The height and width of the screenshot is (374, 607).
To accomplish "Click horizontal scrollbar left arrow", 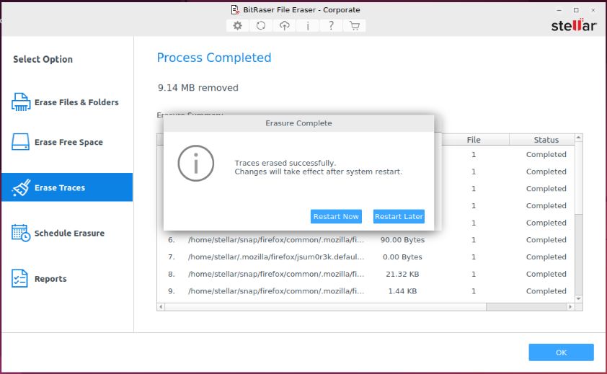I will point(161,307).
